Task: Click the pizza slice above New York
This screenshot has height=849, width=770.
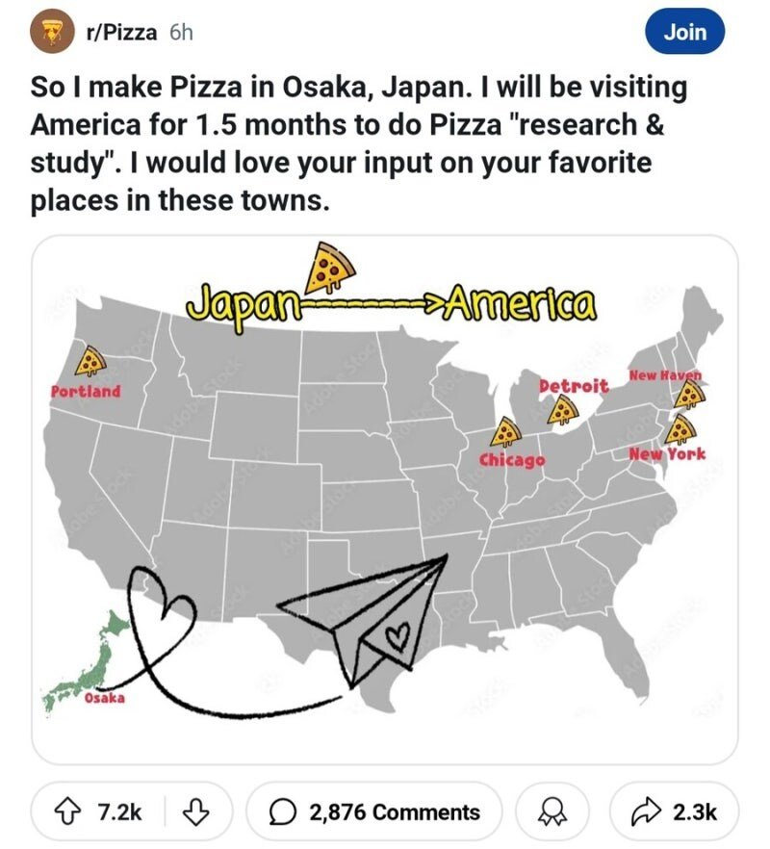Action: 680,427
